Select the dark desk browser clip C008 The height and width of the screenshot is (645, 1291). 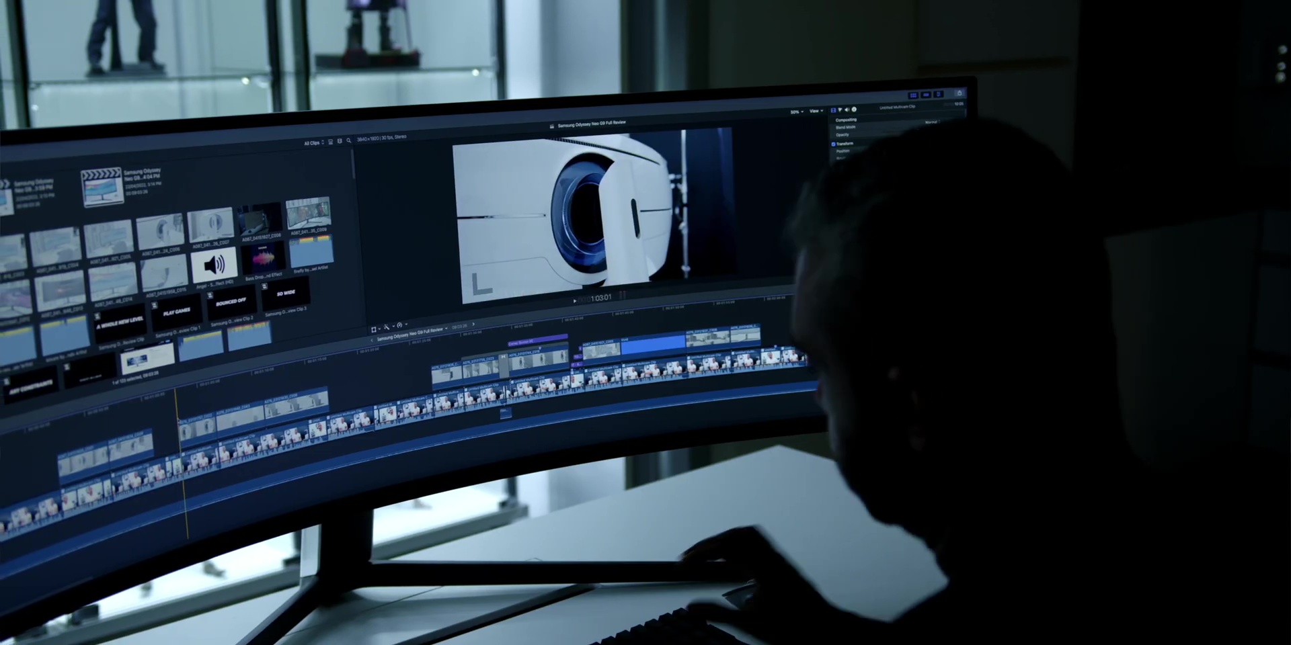pos(260,220)
